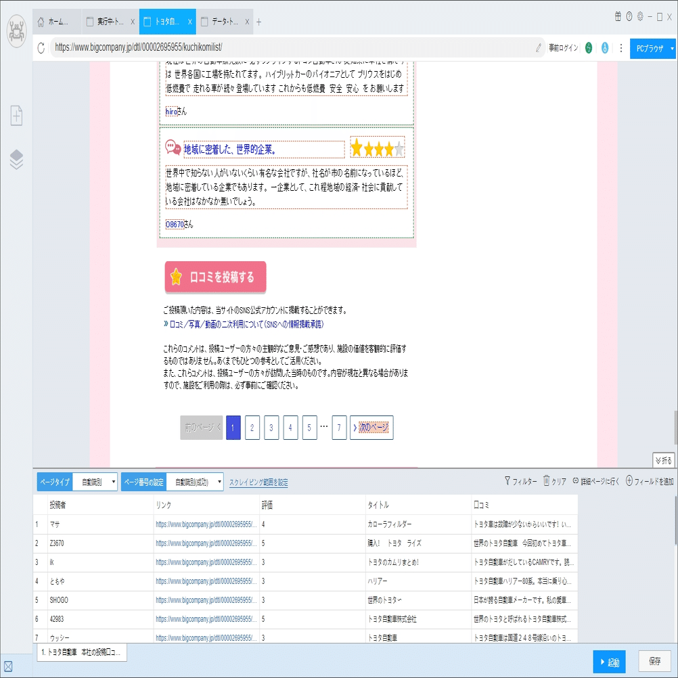The width and height of the screenshot is (678, 678).
Task: Click the 投稿者 column header
Action: pyautogui.click(x=100, y=505)
